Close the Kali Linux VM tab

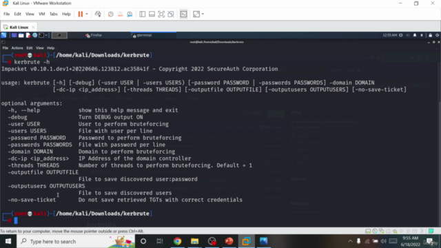click(33, 28)
